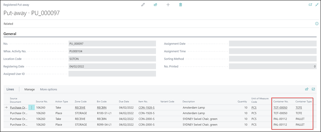The image size is (321, 132).
Task: Click TOT-00050 container in first row
Action: 280,108
